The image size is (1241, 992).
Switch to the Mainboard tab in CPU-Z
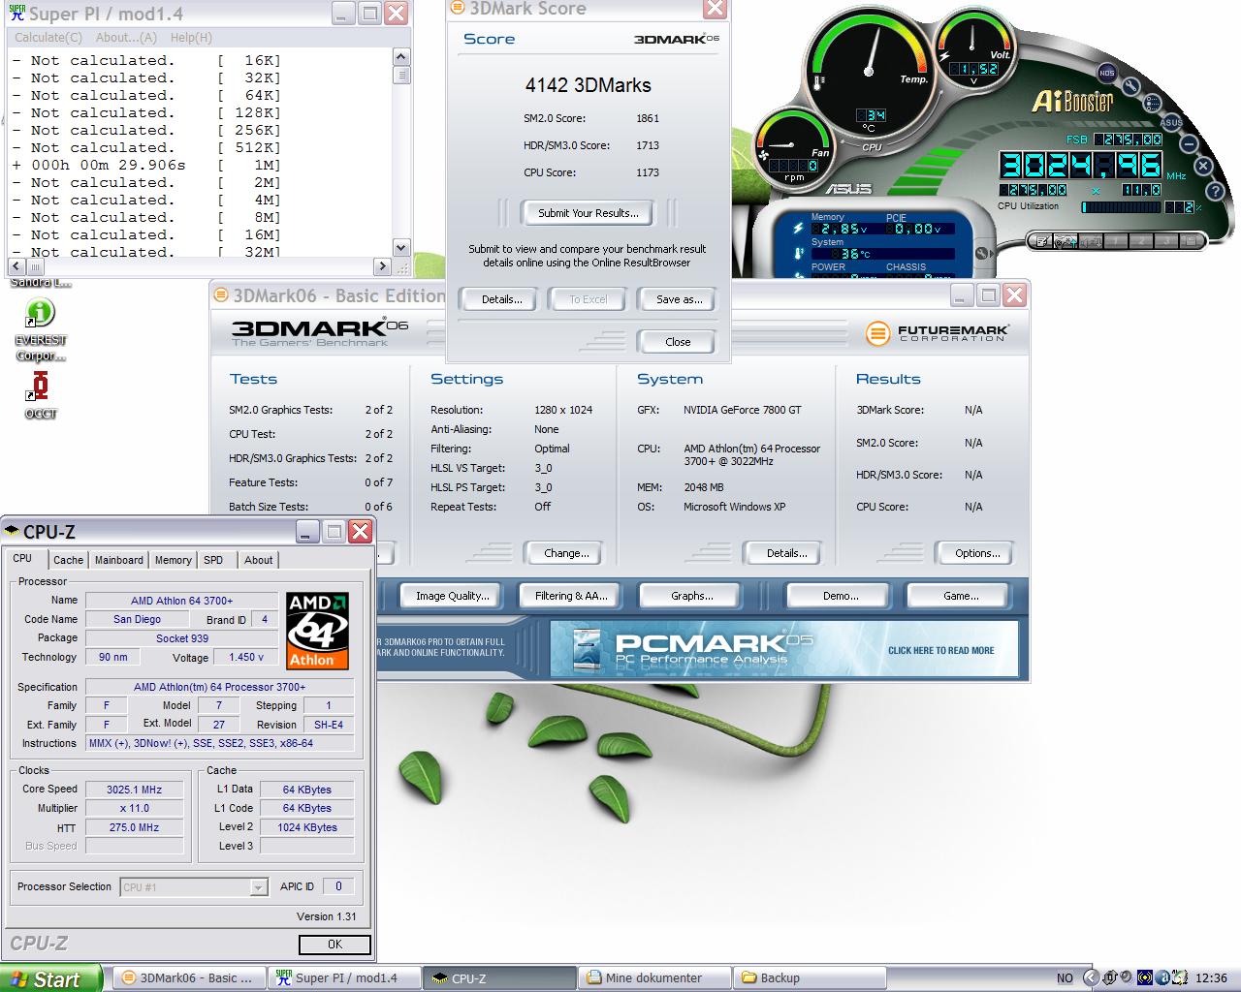[118, 560]
